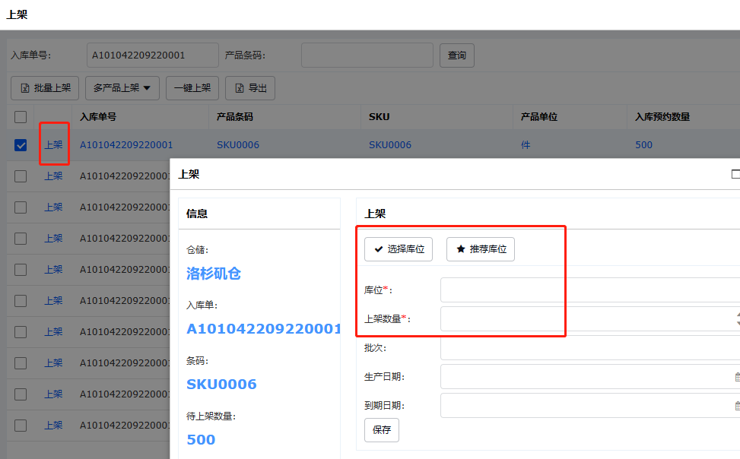Click 500 pending quantity in 信息 panel
This screenshot has height=459, width=740.
201,440
